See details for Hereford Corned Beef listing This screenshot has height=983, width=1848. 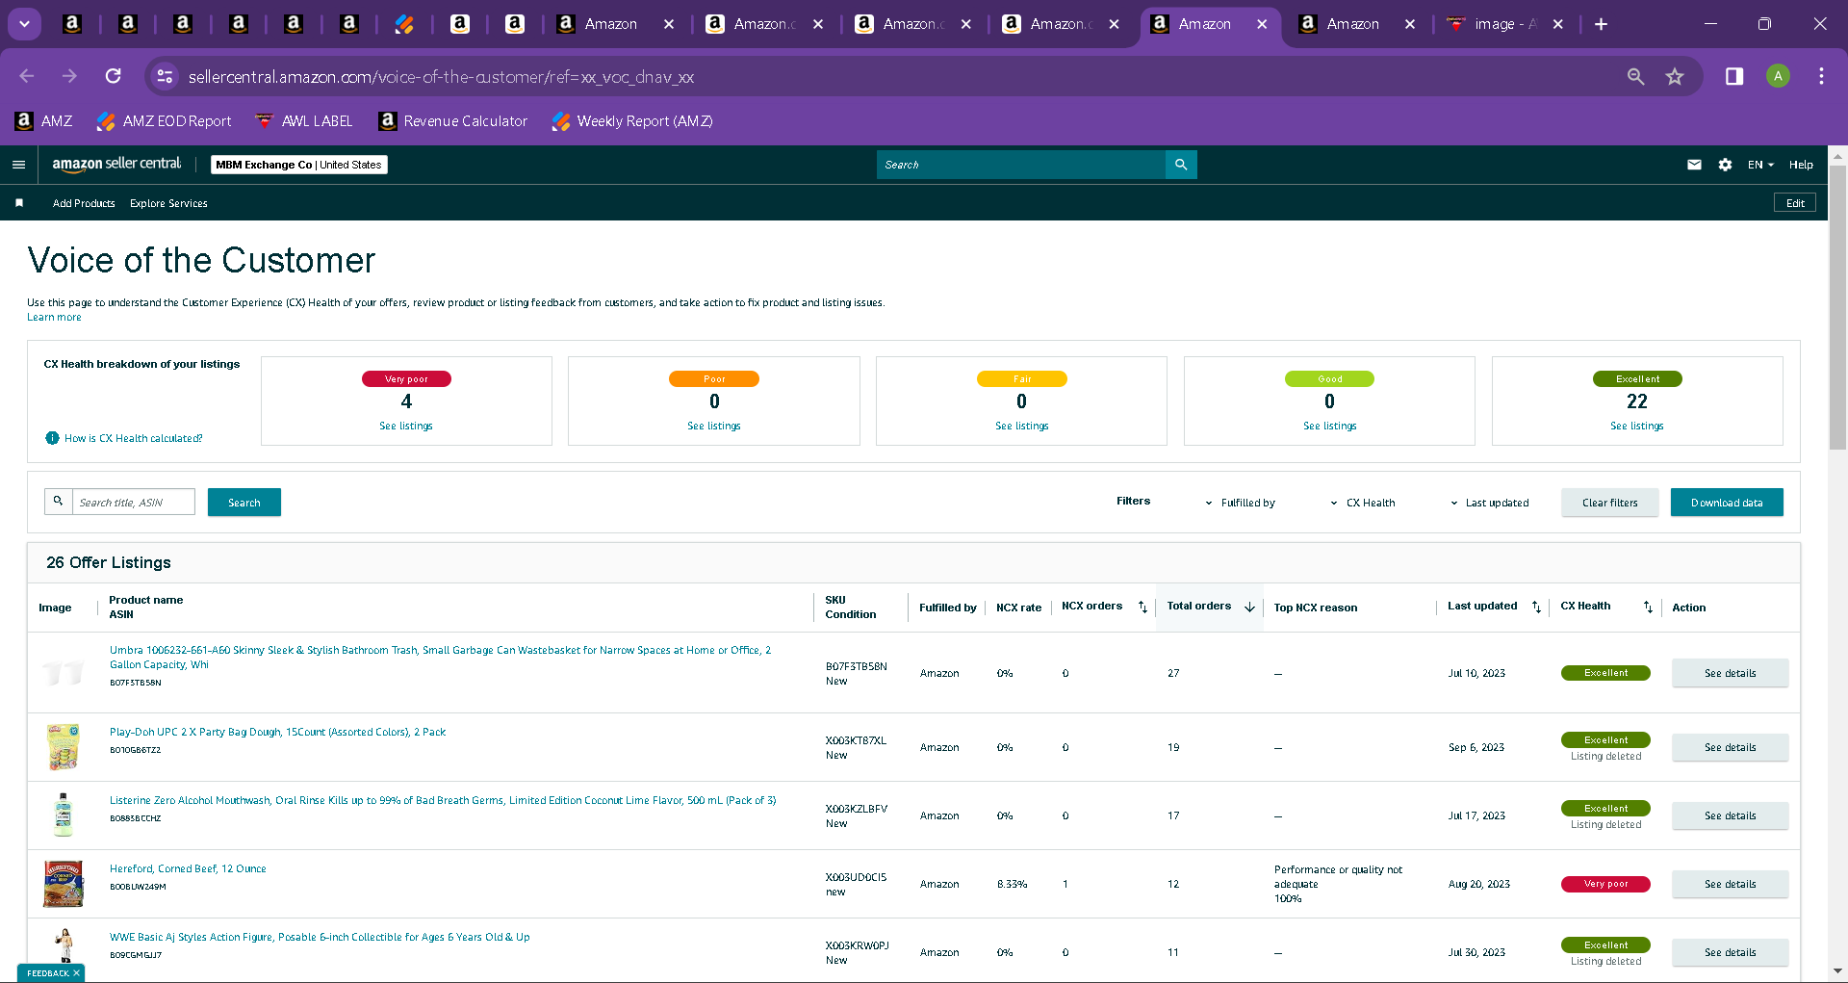1731,884
